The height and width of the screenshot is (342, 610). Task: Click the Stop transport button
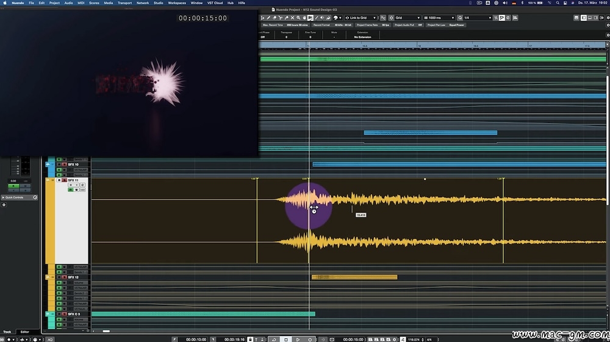coord(286,340)
